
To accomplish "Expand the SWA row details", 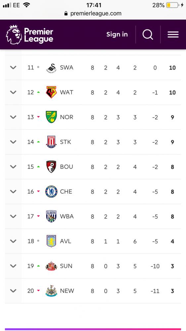I will [x=13, y=68].
